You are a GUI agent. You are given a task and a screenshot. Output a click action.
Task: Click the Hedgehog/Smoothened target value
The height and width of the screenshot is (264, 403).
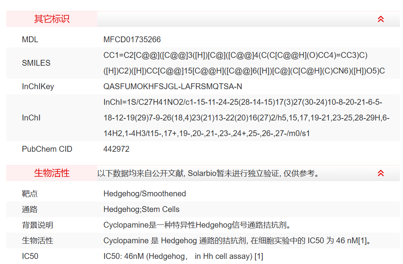click(145, 194)
